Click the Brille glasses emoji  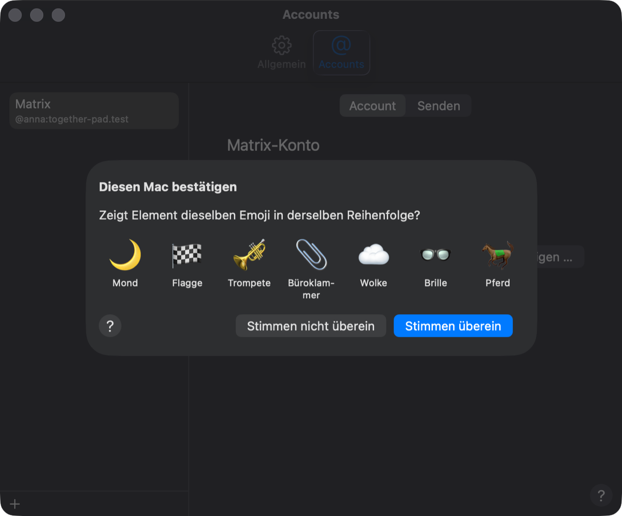pos(436,254)
